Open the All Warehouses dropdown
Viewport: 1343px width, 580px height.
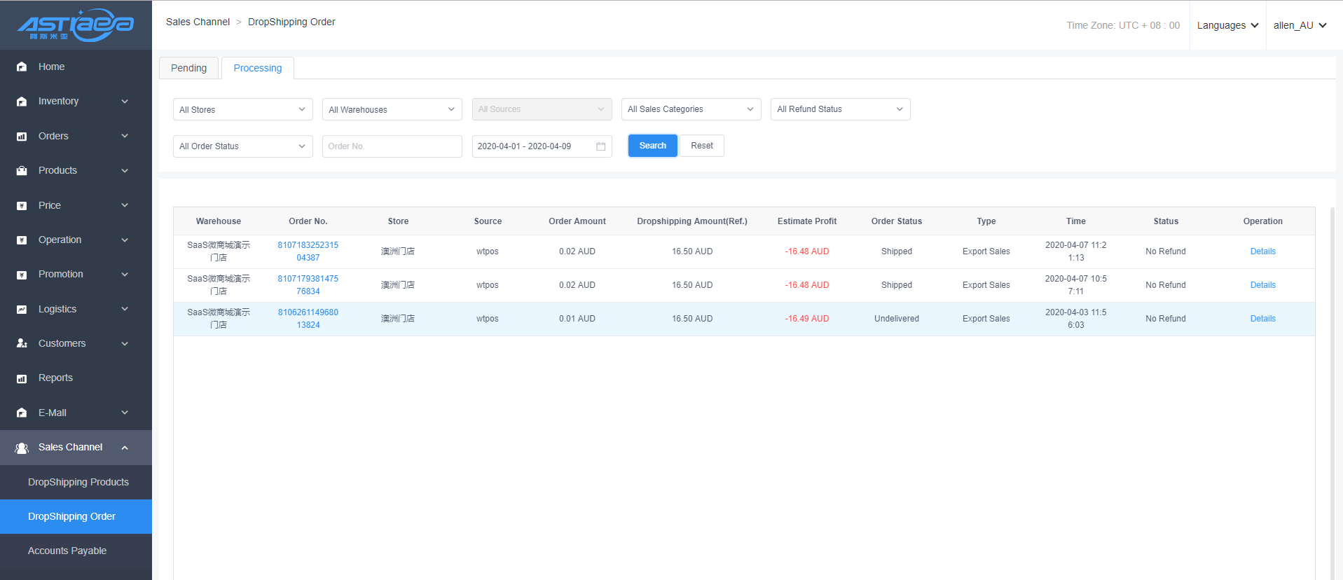(x=392, y=109)
